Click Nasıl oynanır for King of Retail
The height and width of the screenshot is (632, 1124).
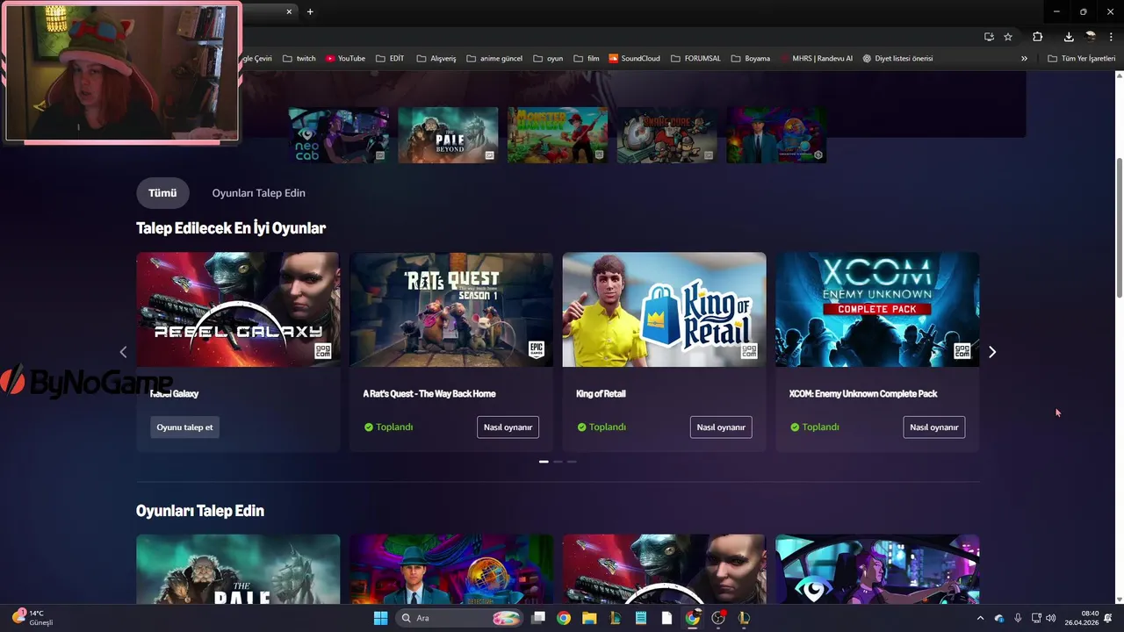tap(721, 427)
